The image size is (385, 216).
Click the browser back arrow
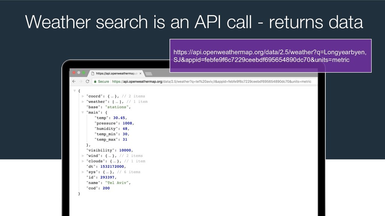(x=74, y=81)
